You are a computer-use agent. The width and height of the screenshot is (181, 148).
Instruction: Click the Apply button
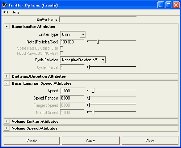90,140
